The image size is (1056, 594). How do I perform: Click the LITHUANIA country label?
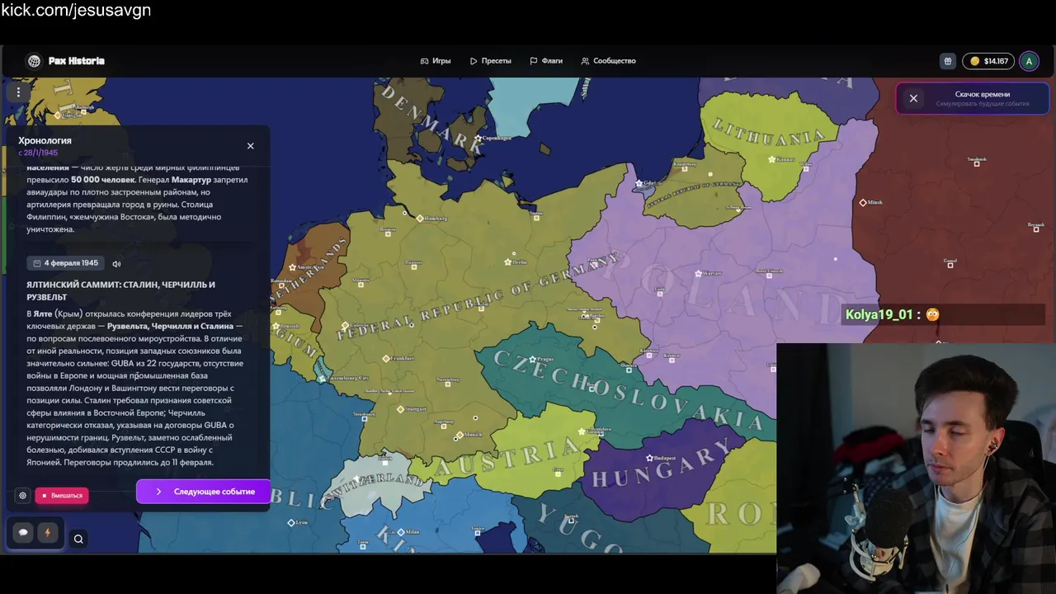pyautogui.click(x=769, y=133)
